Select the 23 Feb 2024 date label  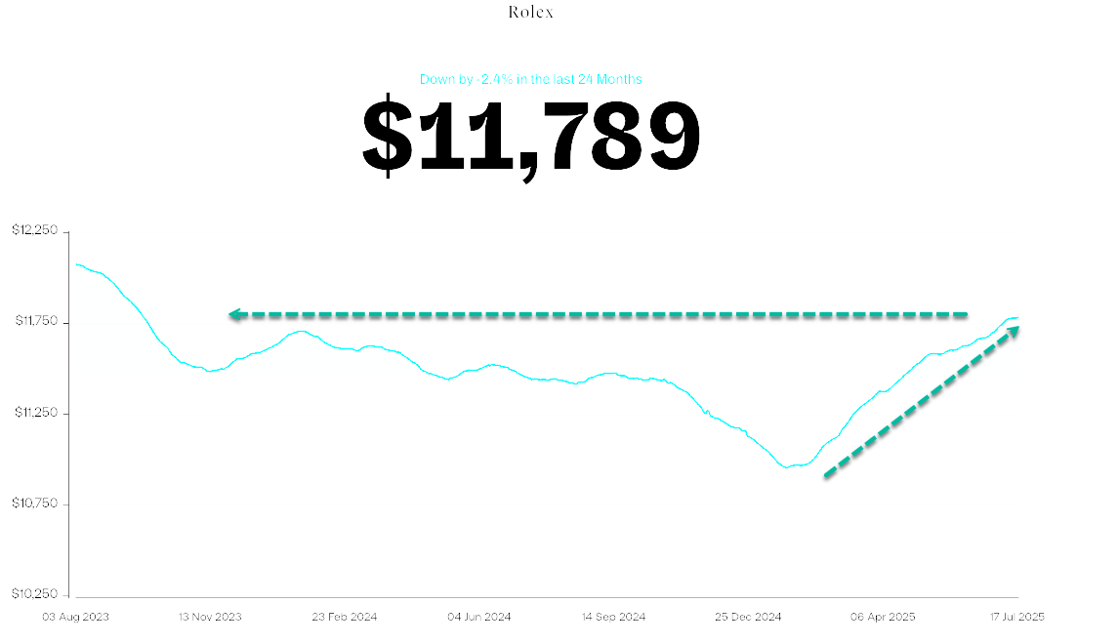pyautogui.click(x=344, y=617)
